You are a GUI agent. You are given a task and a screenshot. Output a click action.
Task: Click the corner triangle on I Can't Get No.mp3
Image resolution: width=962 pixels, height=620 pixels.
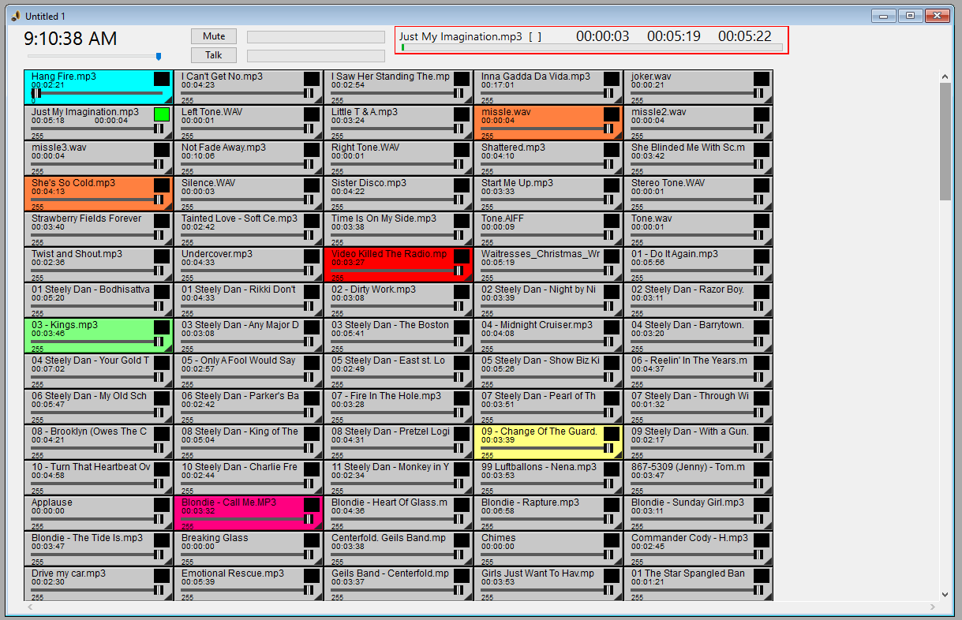pos(318,100)
